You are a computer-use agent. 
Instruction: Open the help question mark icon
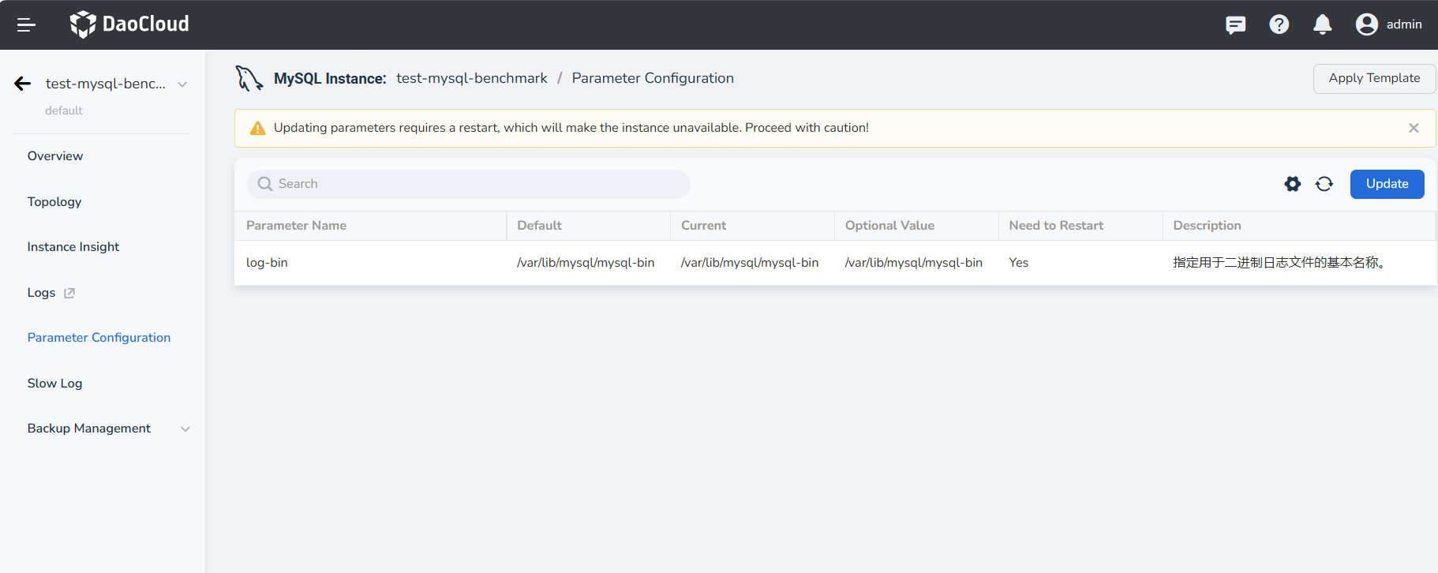coord(1279,24)
